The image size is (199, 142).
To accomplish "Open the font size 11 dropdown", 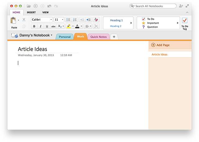I will 62,19.
